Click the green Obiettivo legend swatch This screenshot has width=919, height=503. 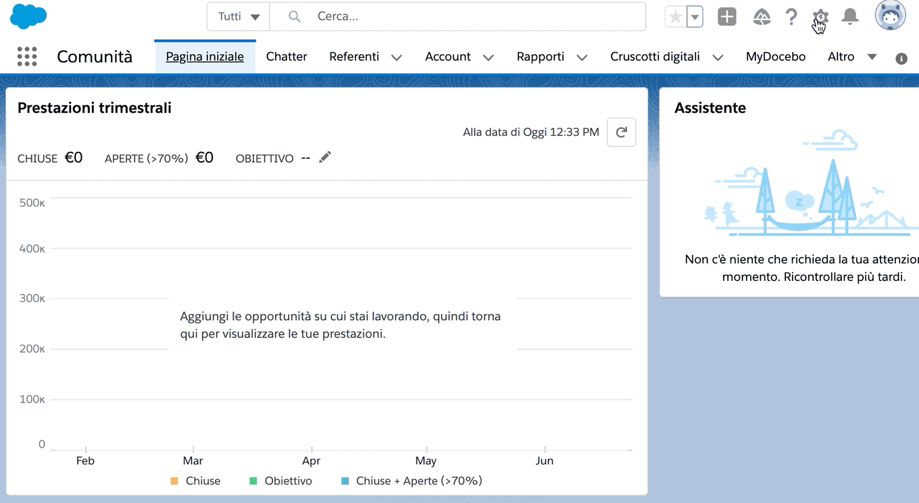pos(253,481)
